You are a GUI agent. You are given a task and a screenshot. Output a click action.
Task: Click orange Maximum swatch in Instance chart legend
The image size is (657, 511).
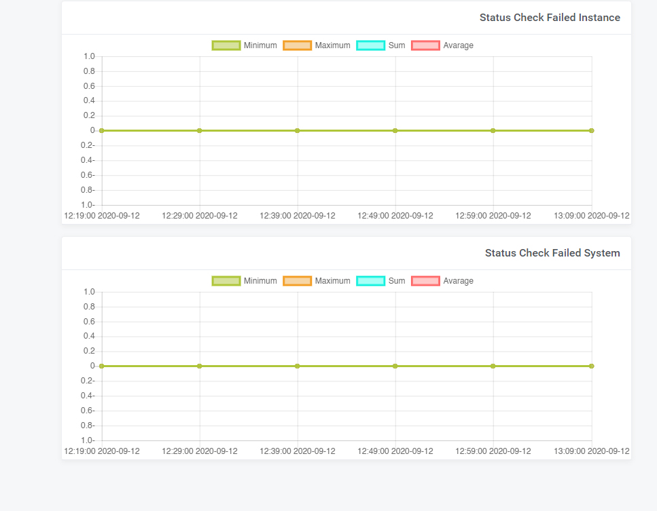(298, 45)
